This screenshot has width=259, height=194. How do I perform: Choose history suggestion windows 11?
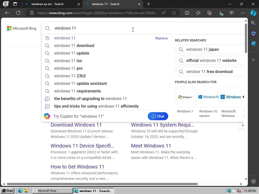(x=64, y=38)
